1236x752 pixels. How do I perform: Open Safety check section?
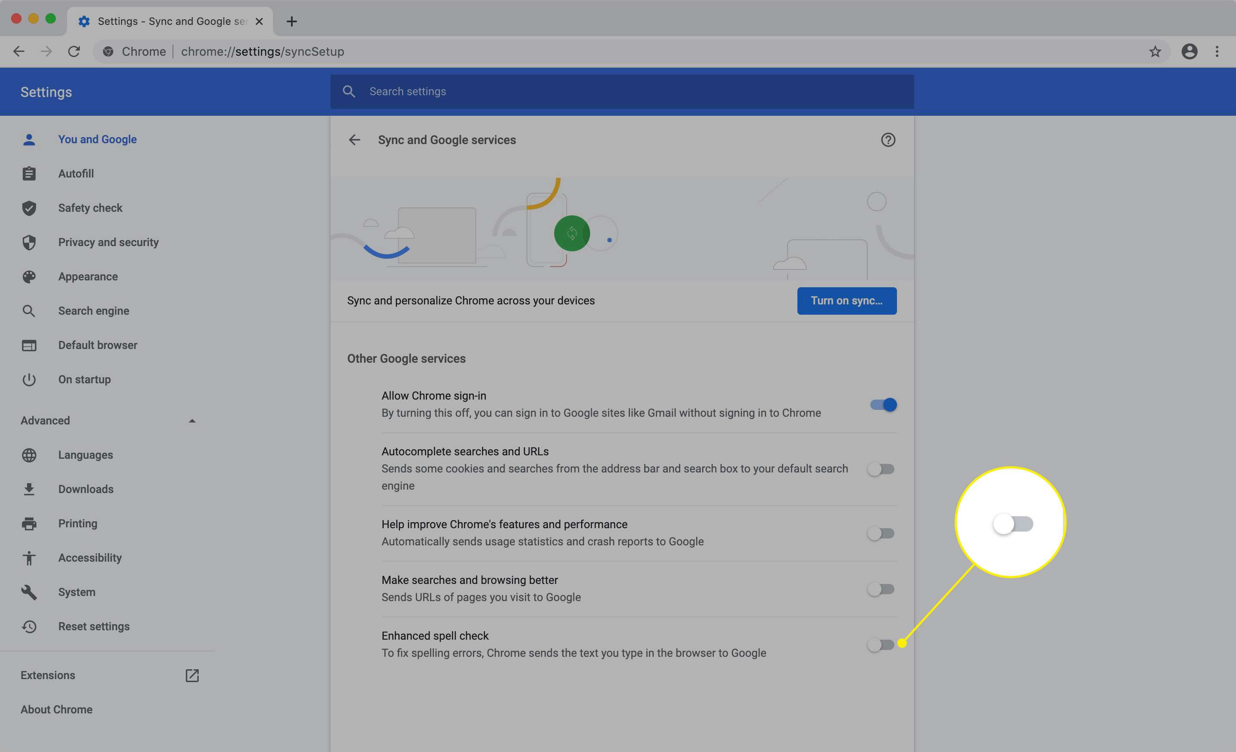[90, 208]
